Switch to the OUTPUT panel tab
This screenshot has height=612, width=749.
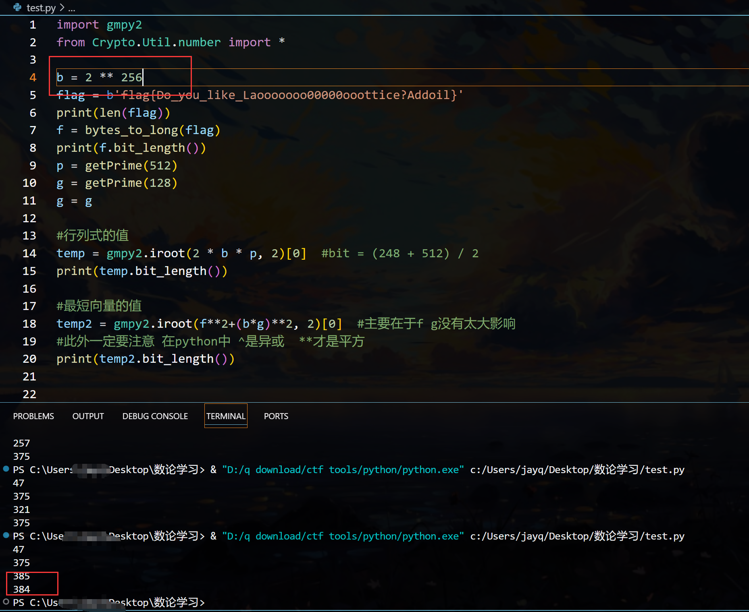point(88,416)
